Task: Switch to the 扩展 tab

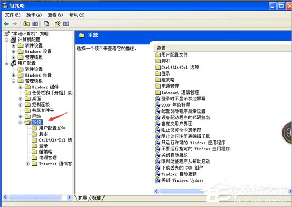Action: [82, 198]
